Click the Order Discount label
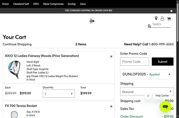 [131, 116]
